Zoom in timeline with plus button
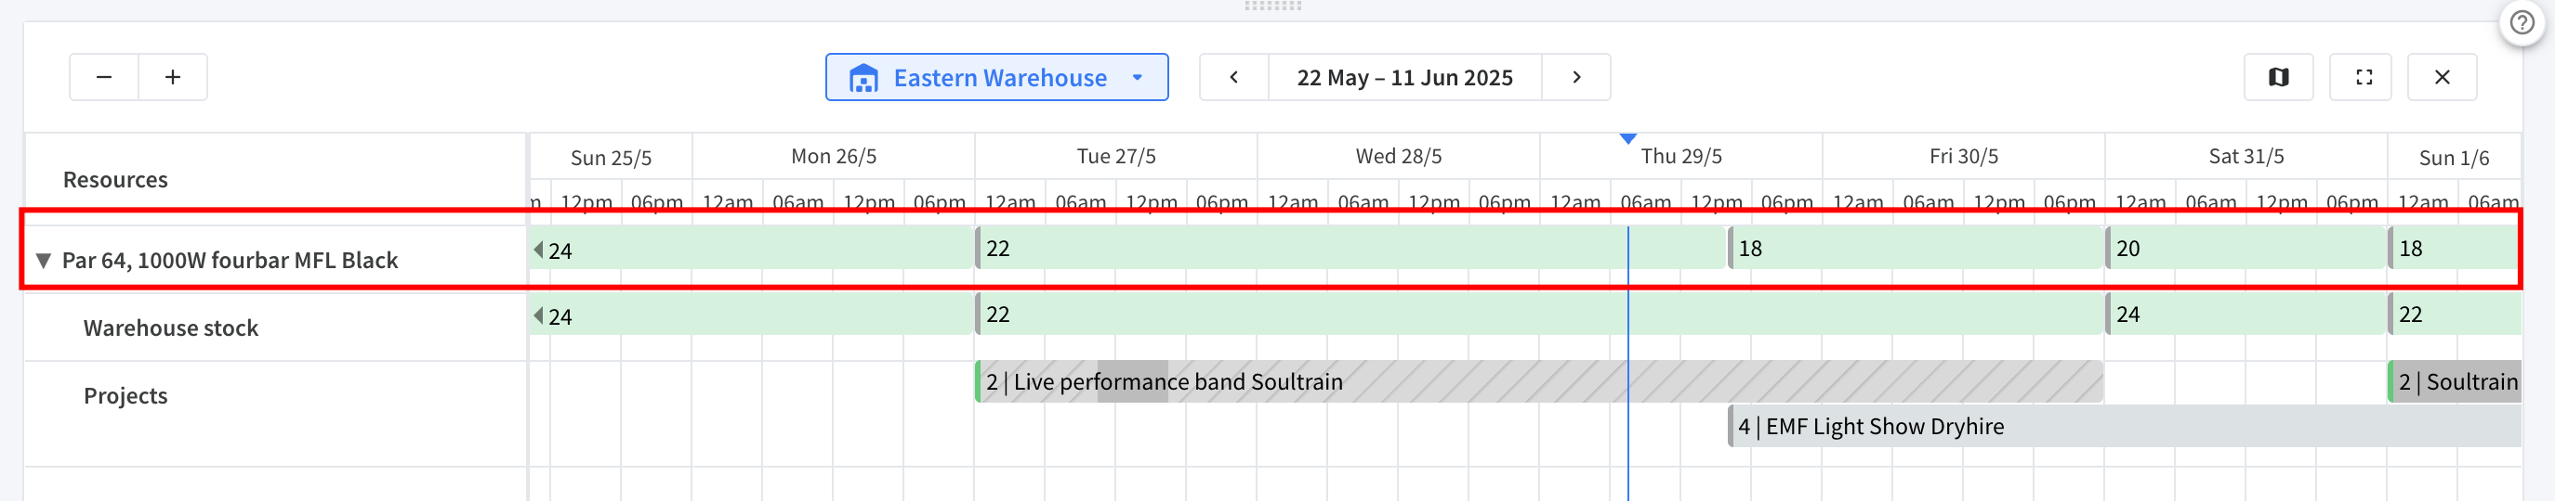 pos(173,77)
